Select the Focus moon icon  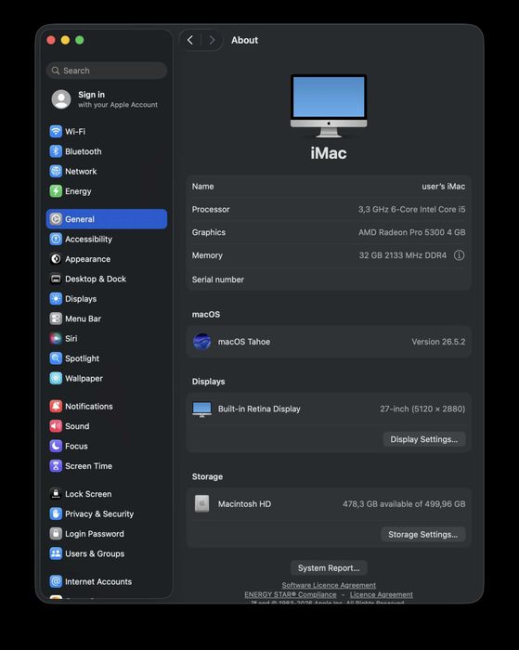(56, 446)
